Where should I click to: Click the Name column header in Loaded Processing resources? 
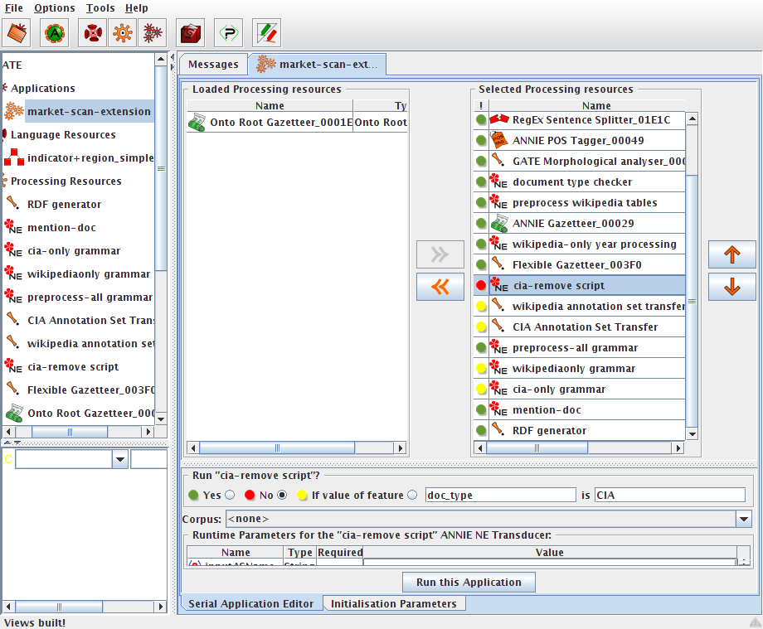point(270,105)
